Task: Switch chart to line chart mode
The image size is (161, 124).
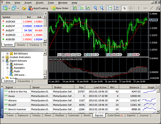Action: pos(88,8)
